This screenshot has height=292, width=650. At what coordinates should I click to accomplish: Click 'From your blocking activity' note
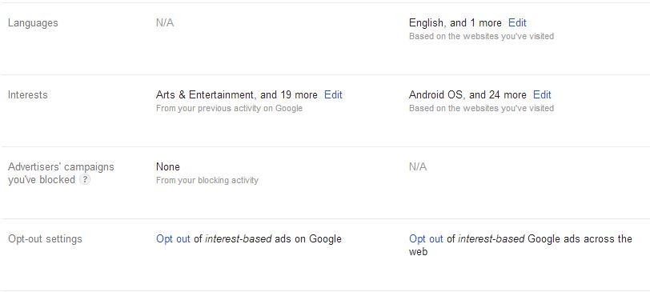(x=207, y=181)
